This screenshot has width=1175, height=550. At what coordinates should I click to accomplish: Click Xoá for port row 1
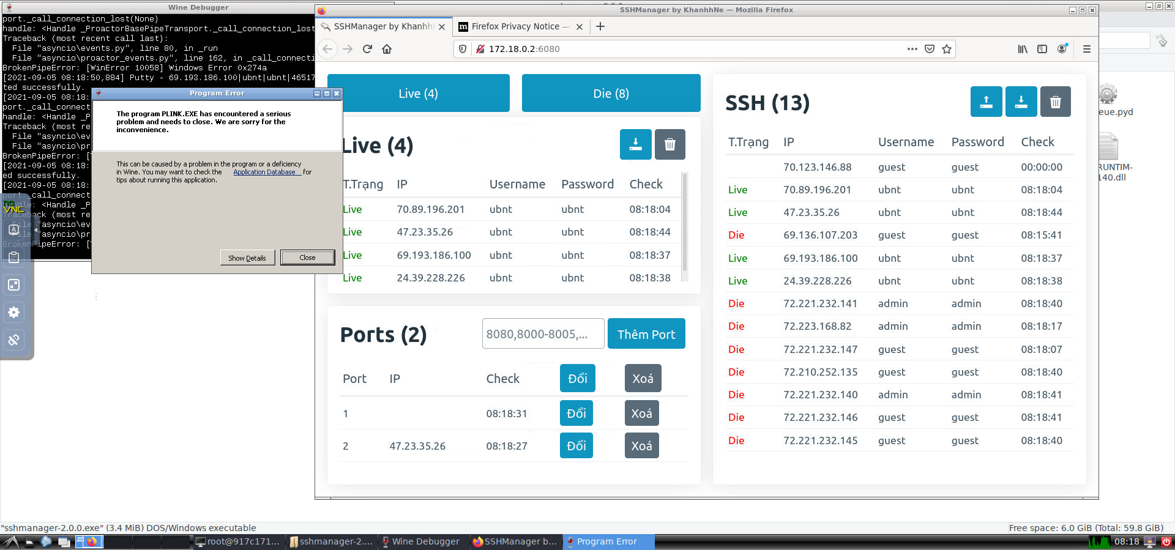(641, 414)
